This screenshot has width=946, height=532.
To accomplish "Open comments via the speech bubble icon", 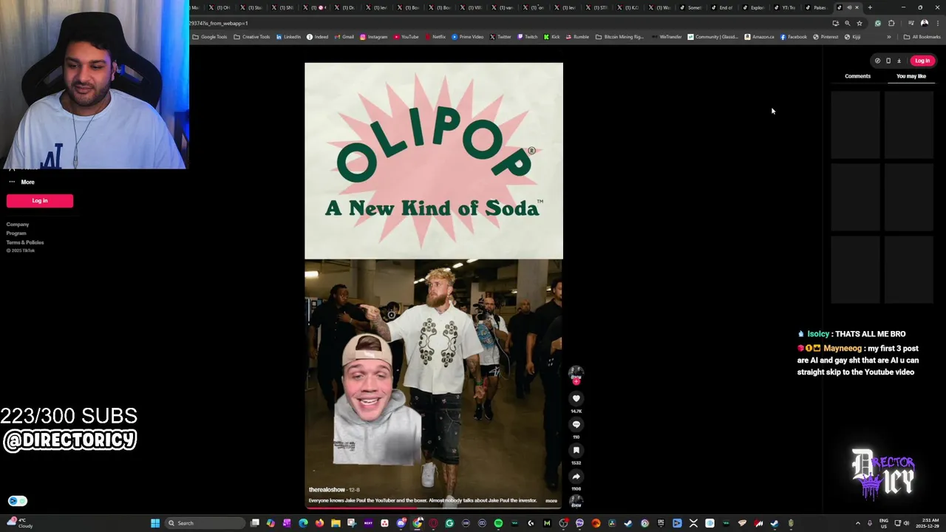I will click(x=576, y=425).
